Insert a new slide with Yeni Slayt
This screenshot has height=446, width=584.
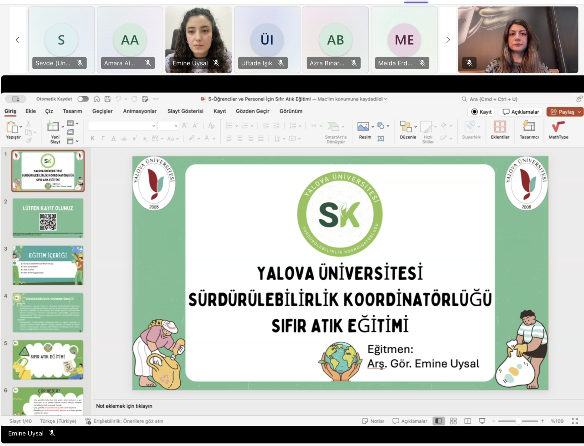click(53, 127)
